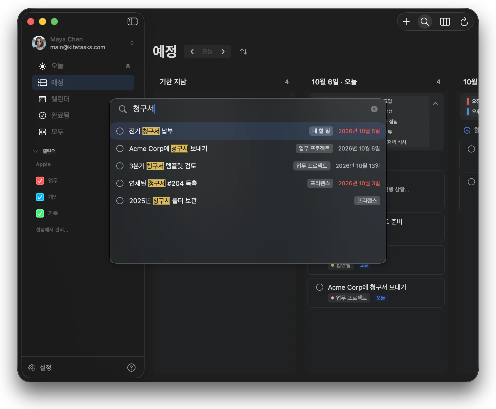
Task: Complete 2025년 청구서 폴더 보관 circle
Action: (120, 201)
